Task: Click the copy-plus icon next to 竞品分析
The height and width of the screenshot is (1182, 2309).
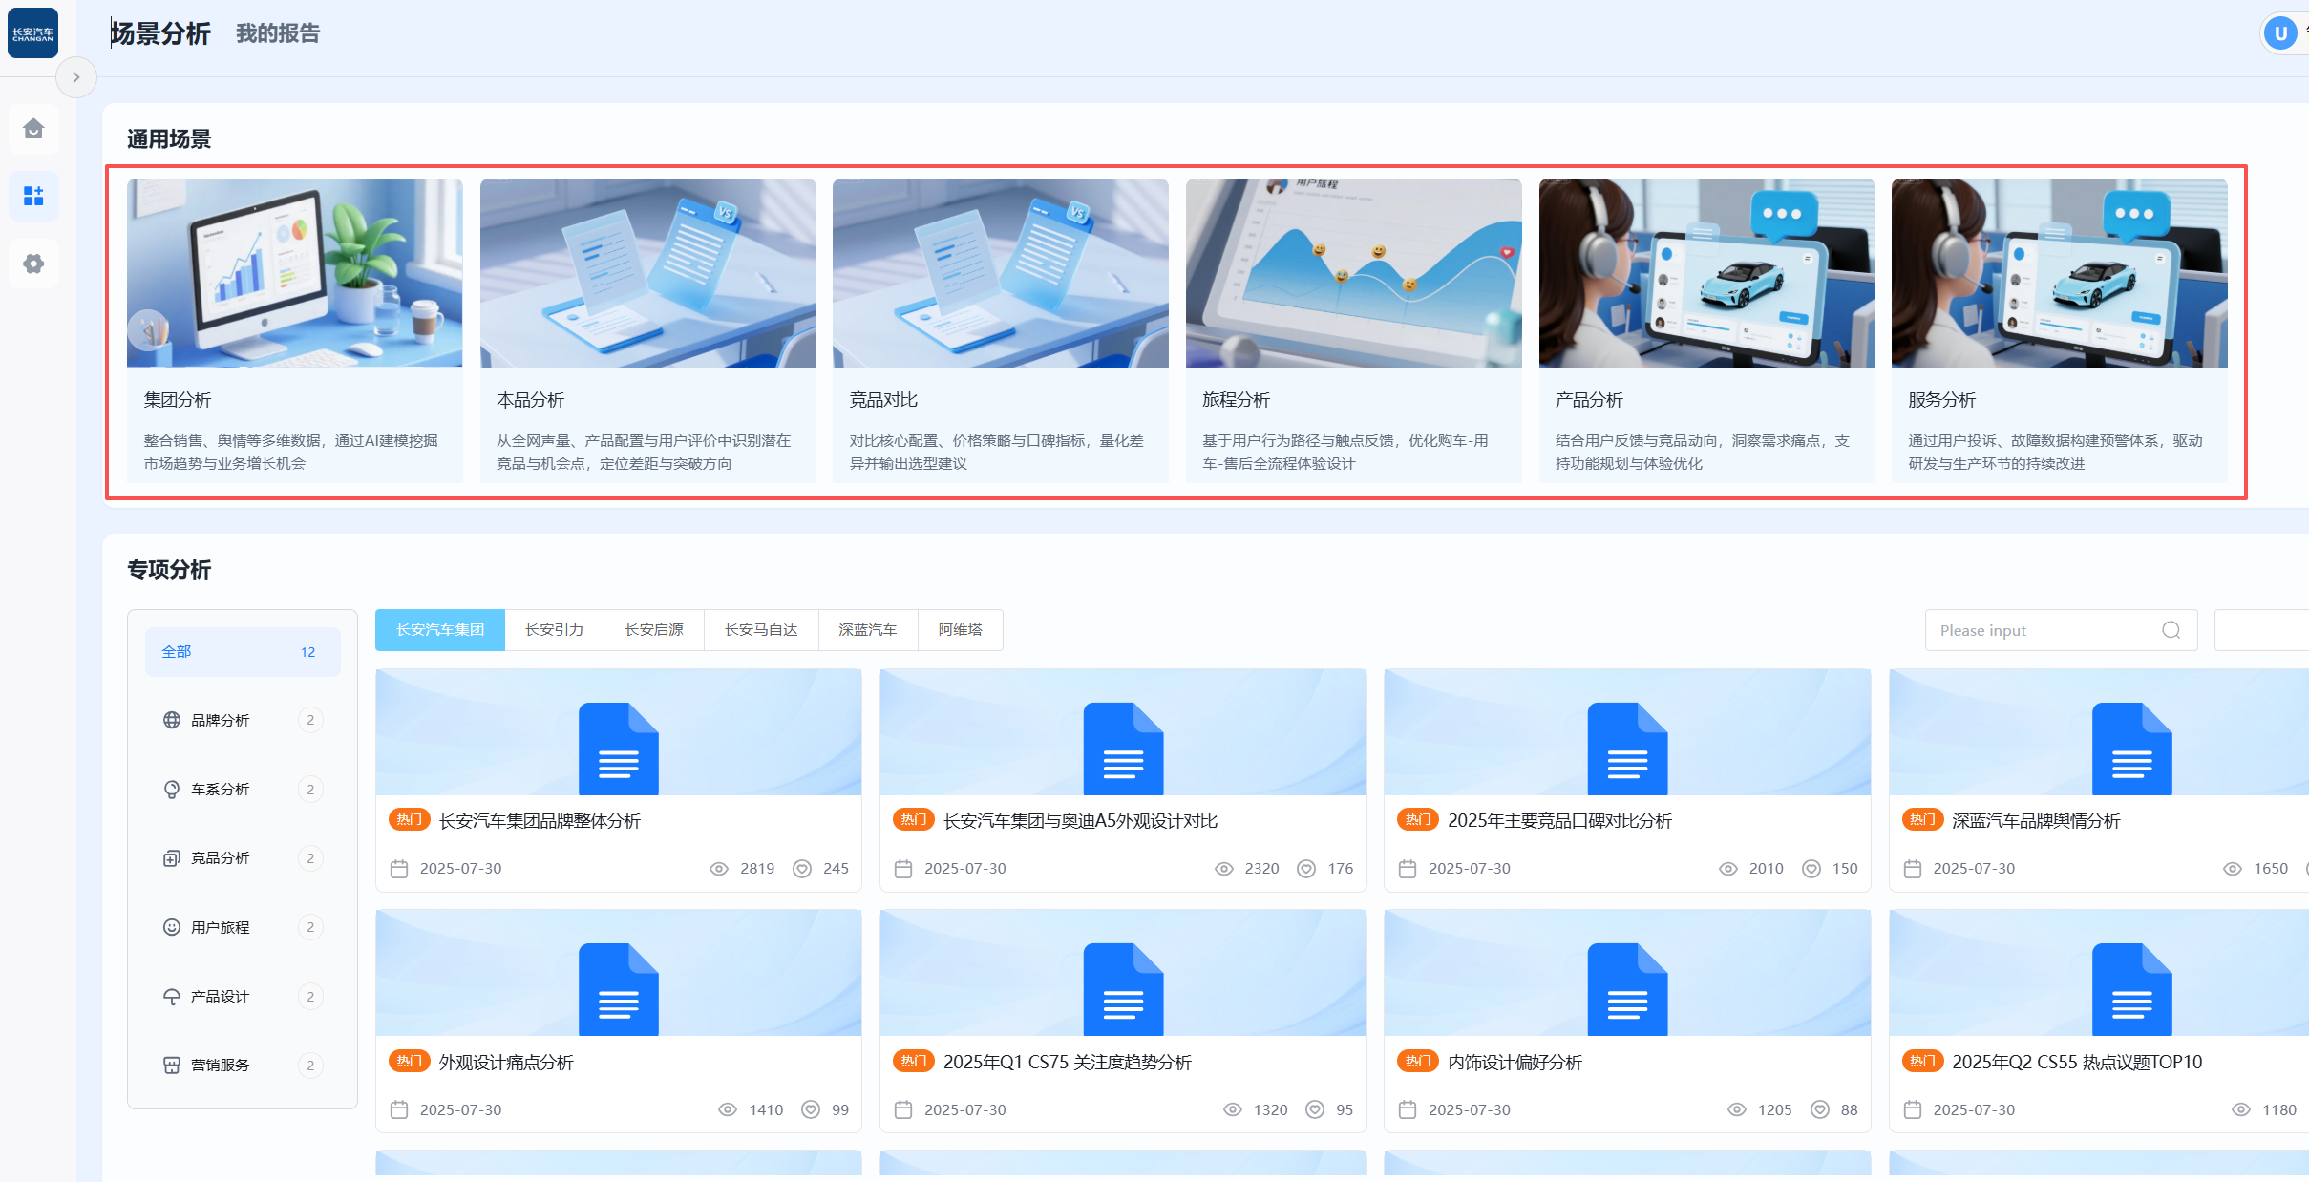Action: coord(172,858)
